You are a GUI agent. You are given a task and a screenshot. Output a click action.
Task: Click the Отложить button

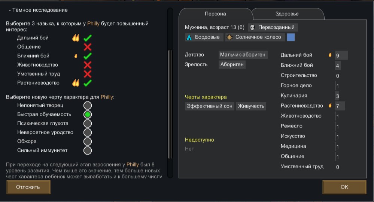[28, 187]
